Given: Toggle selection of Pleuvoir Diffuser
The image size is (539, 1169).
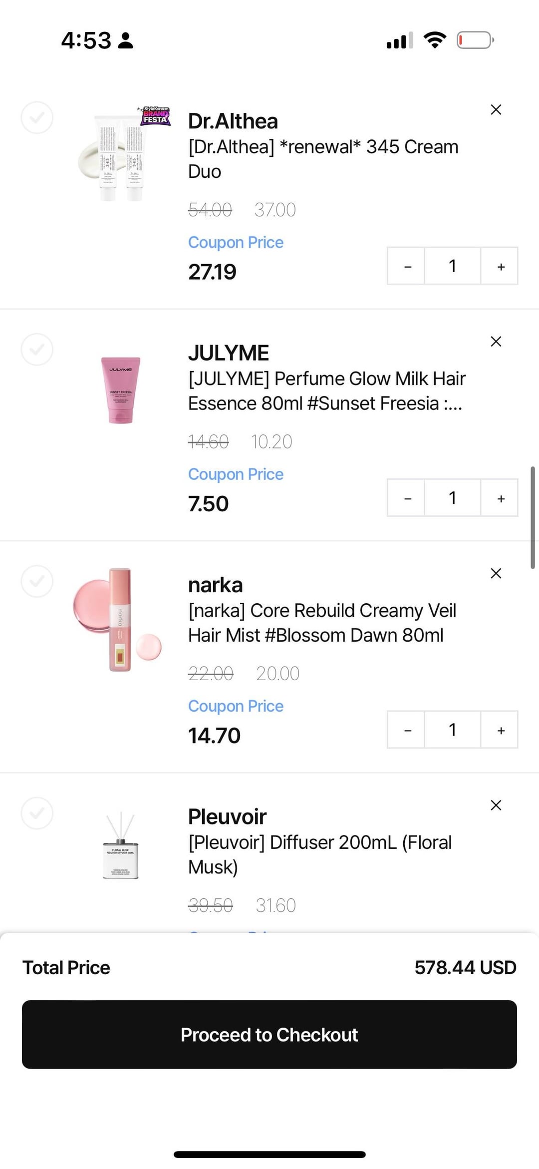Looking at the screenshot, I should click(37, 813).
